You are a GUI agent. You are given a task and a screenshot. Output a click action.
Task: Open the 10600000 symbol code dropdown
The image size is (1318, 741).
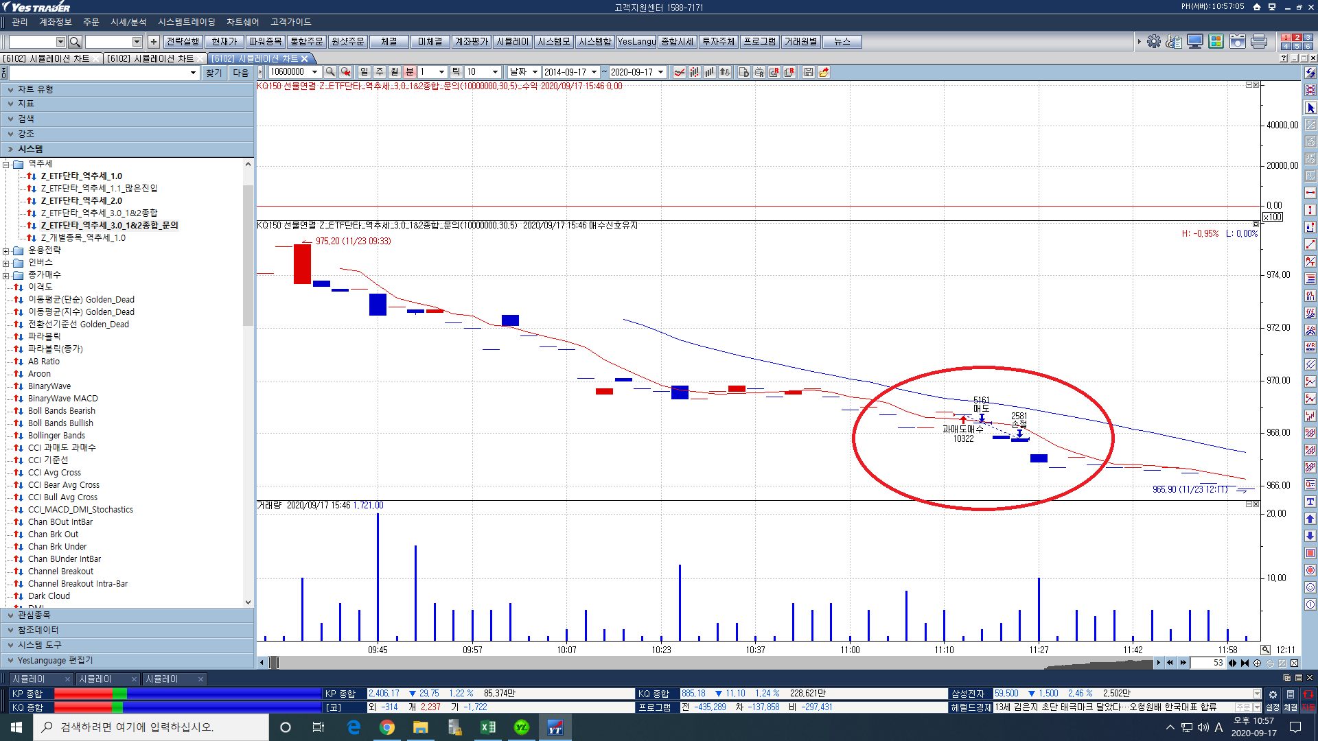coord(315,72)
